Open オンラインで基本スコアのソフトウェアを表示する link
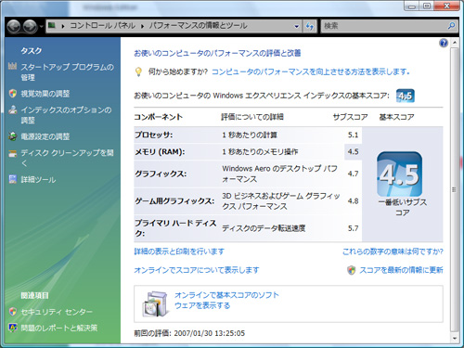 226,301
